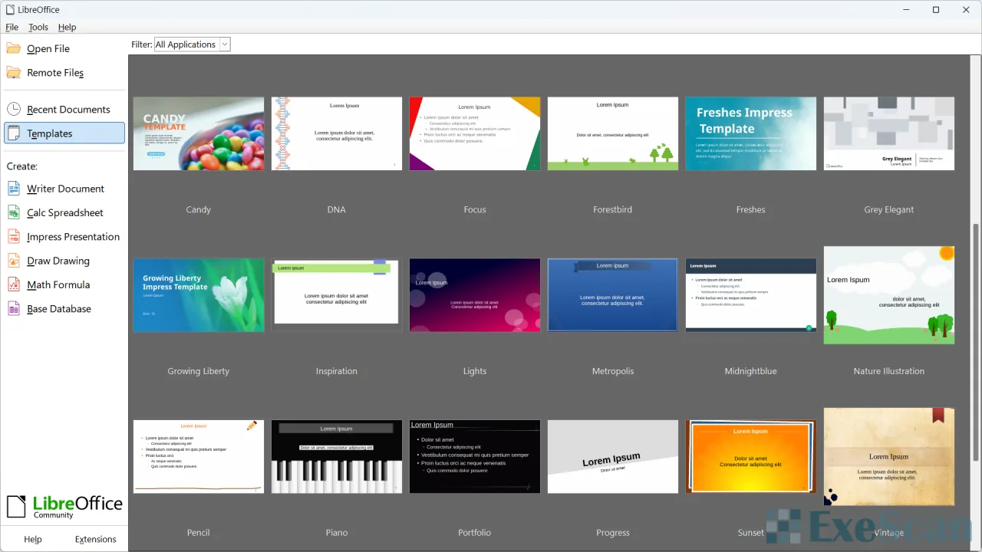
Task: Click the Recent Documents label
Action: [x=68, y=110]
